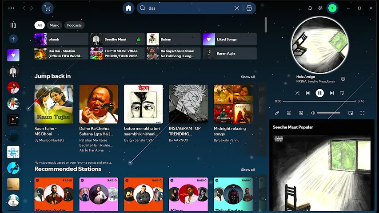Open Re Kaya Khali Dimak tile
The width and height of the screenshot is (379, 213).
coord(173,53)
